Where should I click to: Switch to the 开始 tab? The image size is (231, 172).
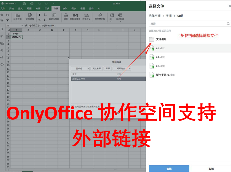(11, 8)
